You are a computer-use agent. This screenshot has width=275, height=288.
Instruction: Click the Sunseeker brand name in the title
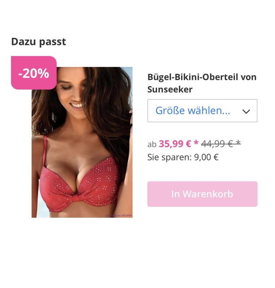(170, 89)
